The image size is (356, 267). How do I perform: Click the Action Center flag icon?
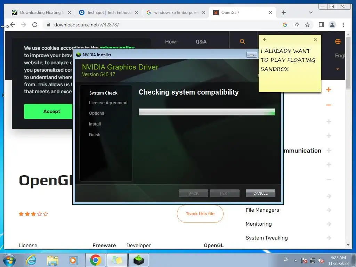304,260
